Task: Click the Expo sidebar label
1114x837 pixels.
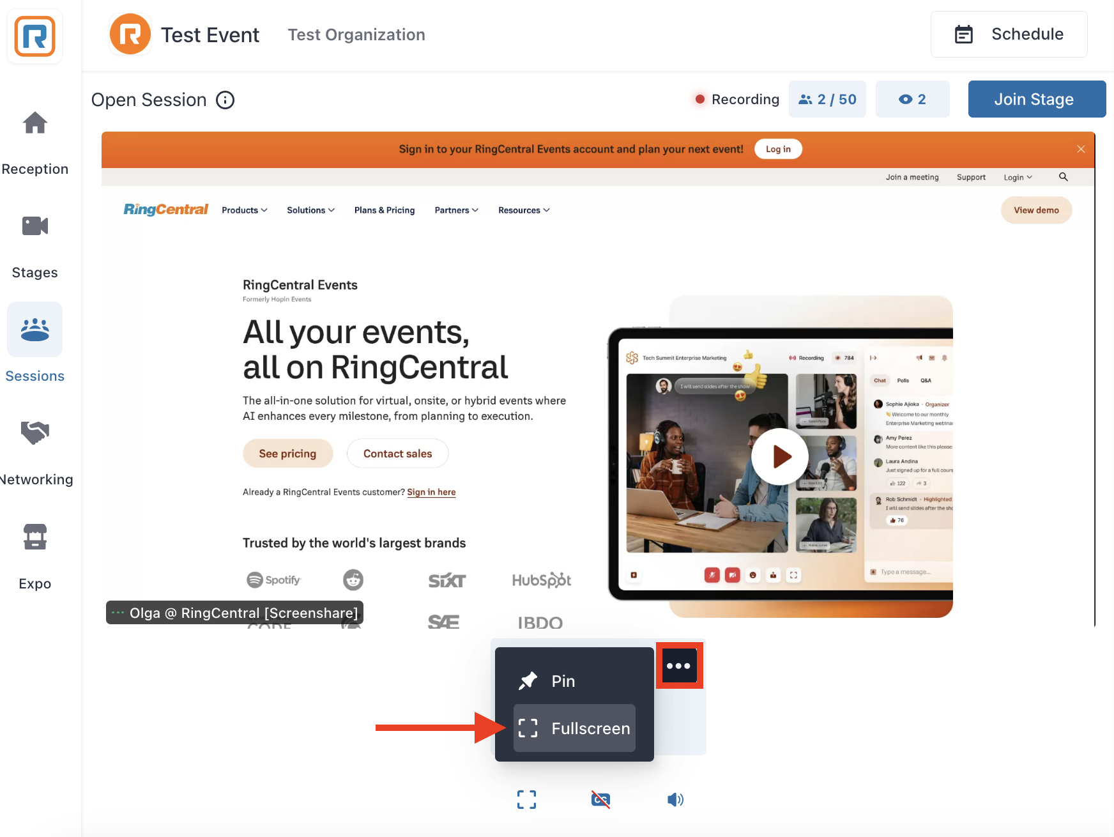Action: coord(35,583)
